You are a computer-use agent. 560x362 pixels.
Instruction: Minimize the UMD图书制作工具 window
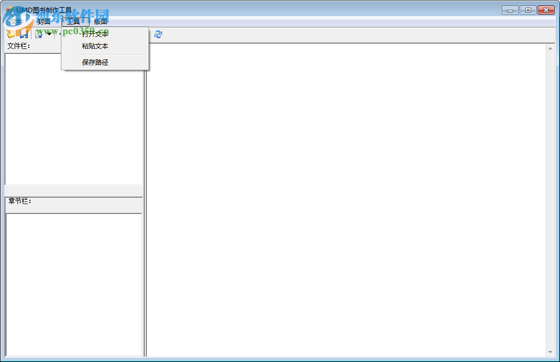tap(510, 10)
